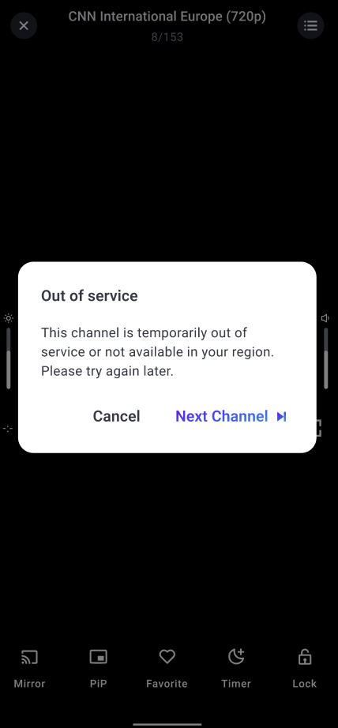Select the CNN International Europe title
Image resolution: width=338 pixels, height=728 pixels.
167,17
